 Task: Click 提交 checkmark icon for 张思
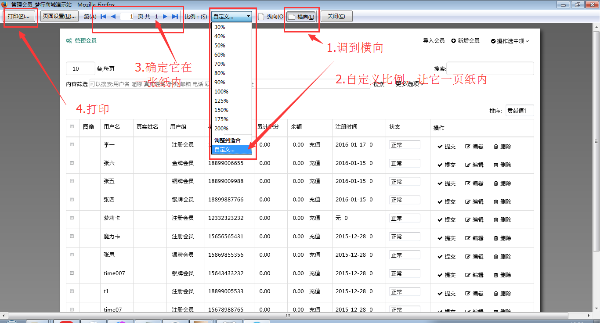coord(440,257)
